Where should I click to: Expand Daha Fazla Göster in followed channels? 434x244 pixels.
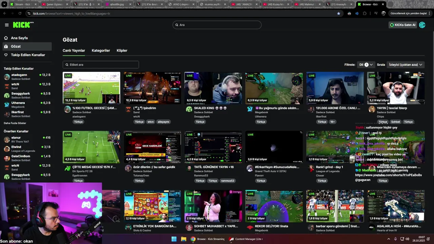pyautogui.click(x=15, y=123)
